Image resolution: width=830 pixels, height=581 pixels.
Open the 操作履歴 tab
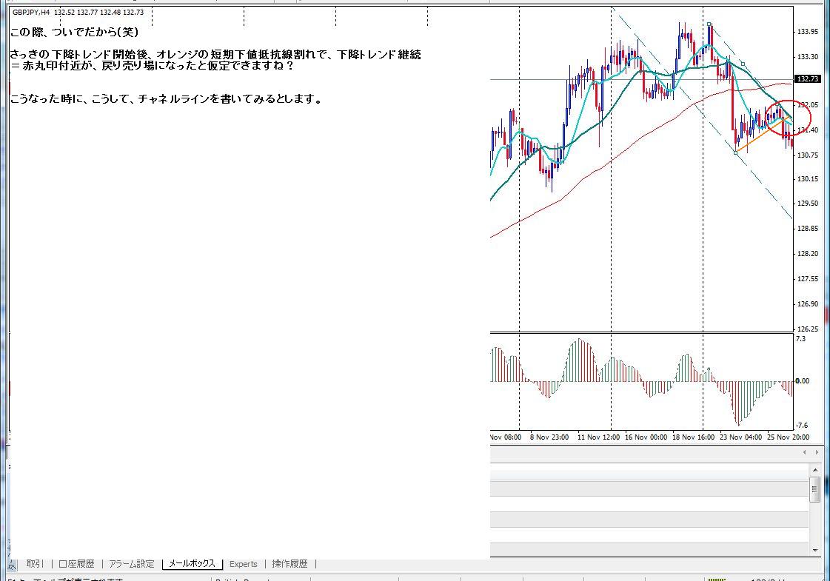tap(290, 564)
